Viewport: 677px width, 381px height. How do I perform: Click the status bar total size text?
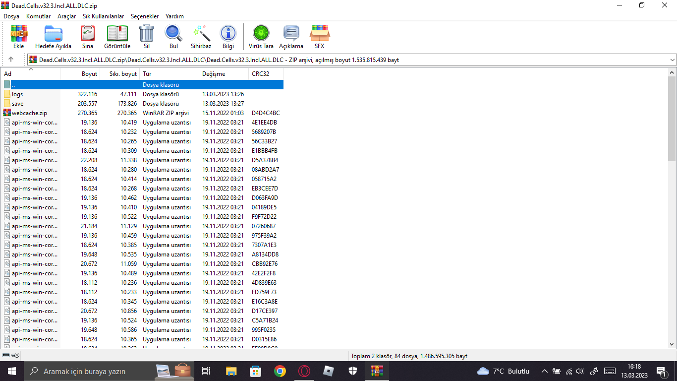[x=409, y=356]
